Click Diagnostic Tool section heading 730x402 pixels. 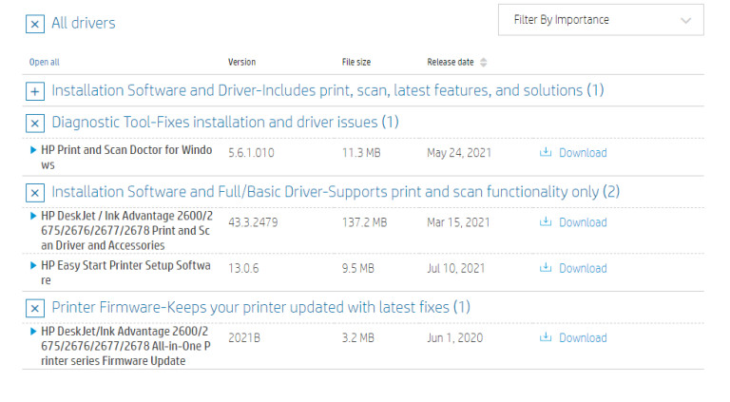[224, 123]
